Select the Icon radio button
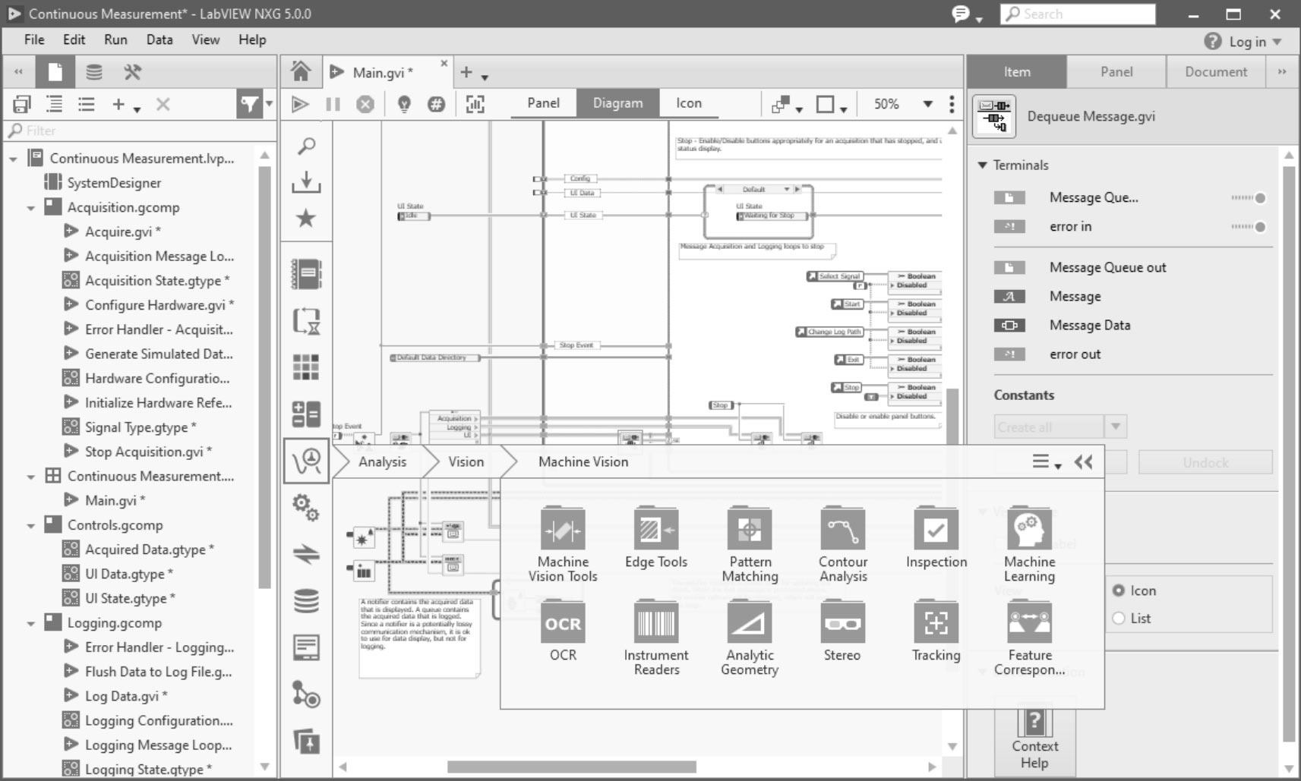1301x781 pixels. click(1119, 590)
